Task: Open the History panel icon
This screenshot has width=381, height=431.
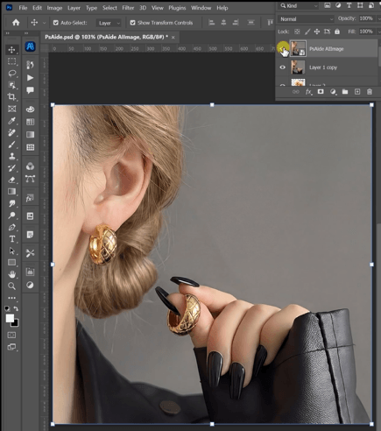Action: click(30, 65)
